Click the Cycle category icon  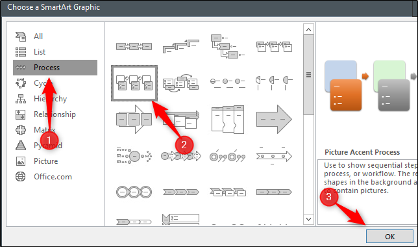click(x=21, y=83)
